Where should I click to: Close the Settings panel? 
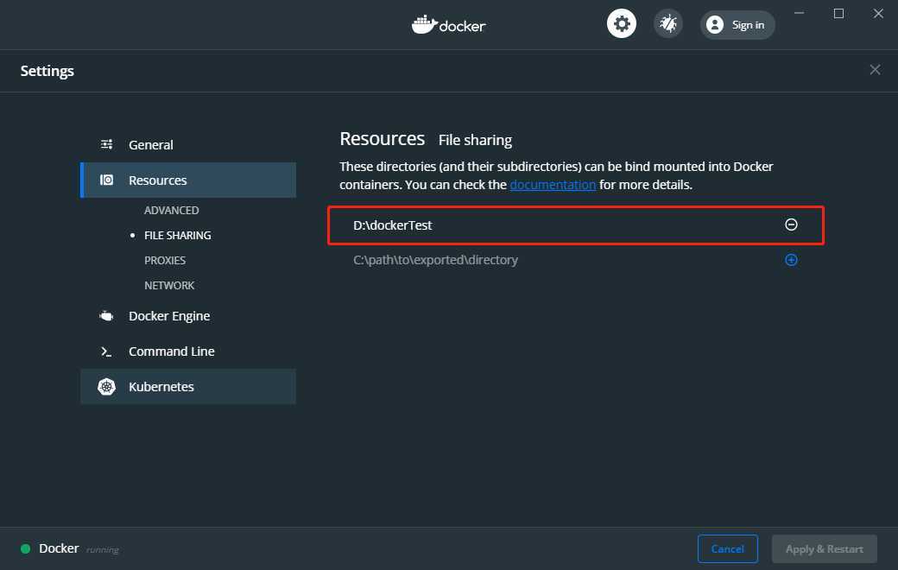click(875, 70)
